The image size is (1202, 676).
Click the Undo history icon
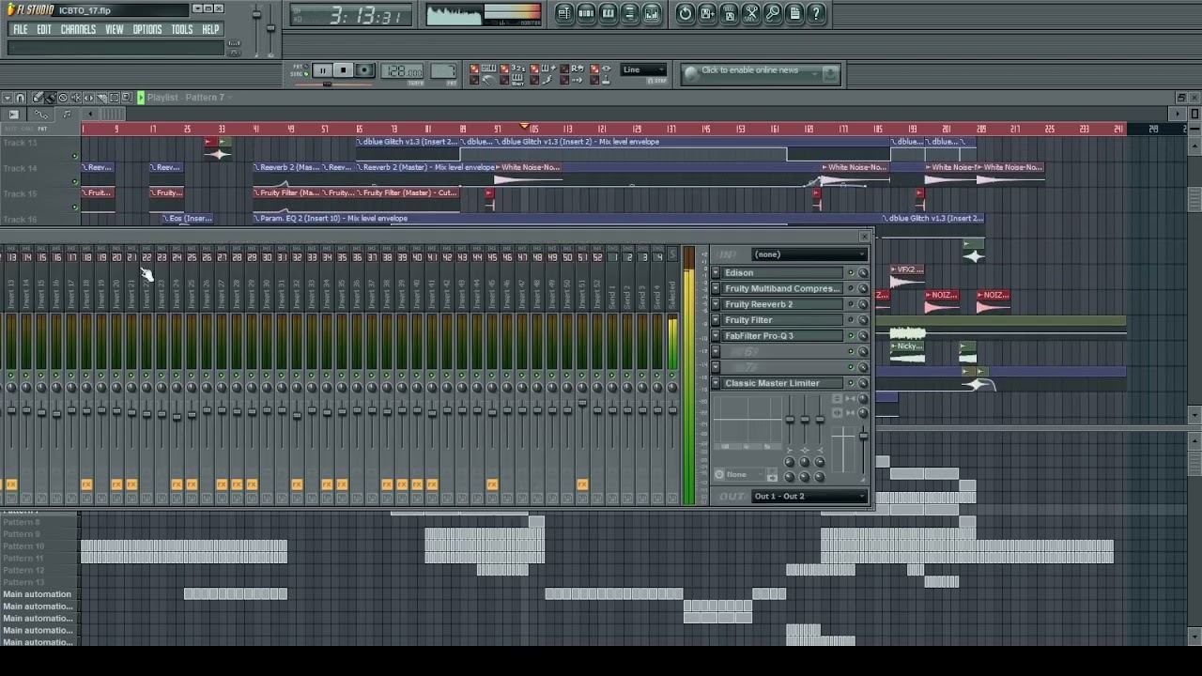[686, 13]
